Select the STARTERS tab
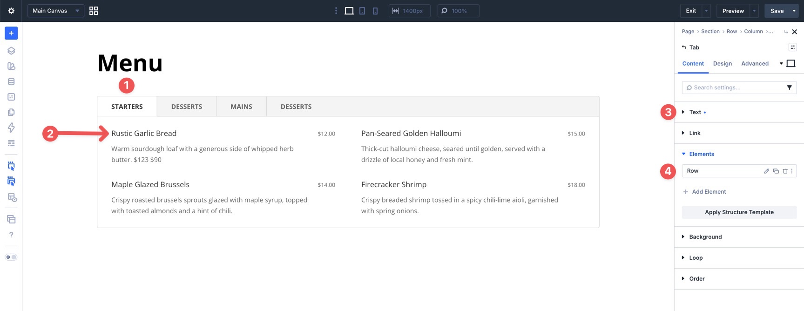Viewport: 804px width, 311px height. pyautogui.click(x=127, y=107)
